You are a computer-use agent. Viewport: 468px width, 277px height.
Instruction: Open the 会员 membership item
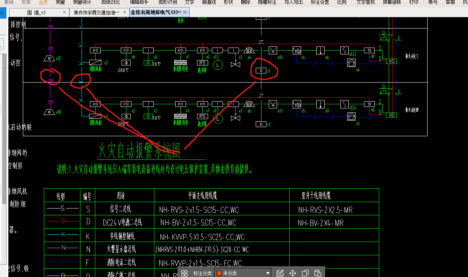point(43,2)
